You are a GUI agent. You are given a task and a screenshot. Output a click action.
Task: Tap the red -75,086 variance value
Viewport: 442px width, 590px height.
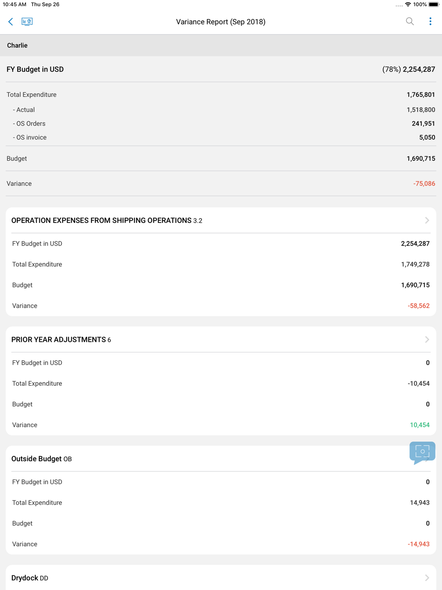coord(424,184)
